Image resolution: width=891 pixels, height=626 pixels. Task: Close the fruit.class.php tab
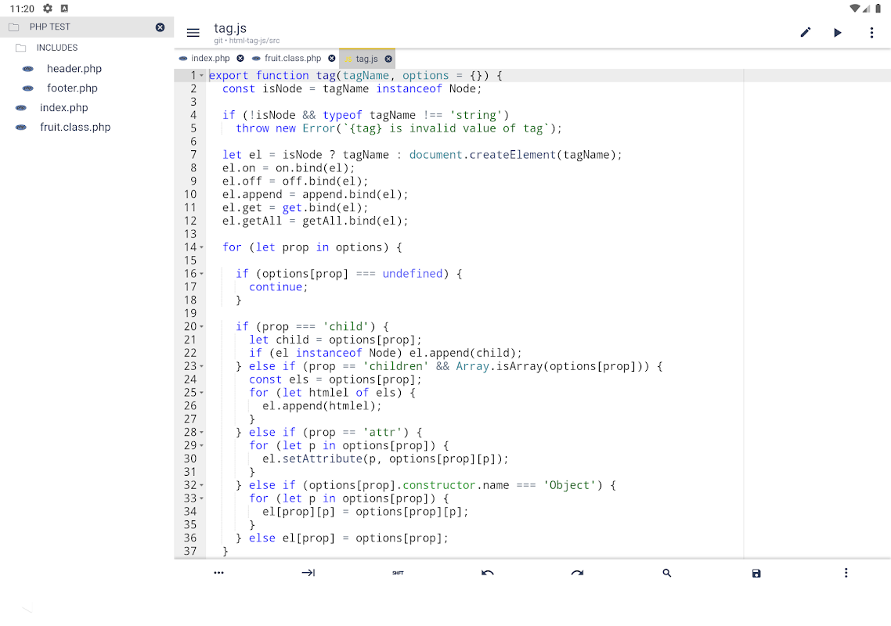tap(332, 59)
